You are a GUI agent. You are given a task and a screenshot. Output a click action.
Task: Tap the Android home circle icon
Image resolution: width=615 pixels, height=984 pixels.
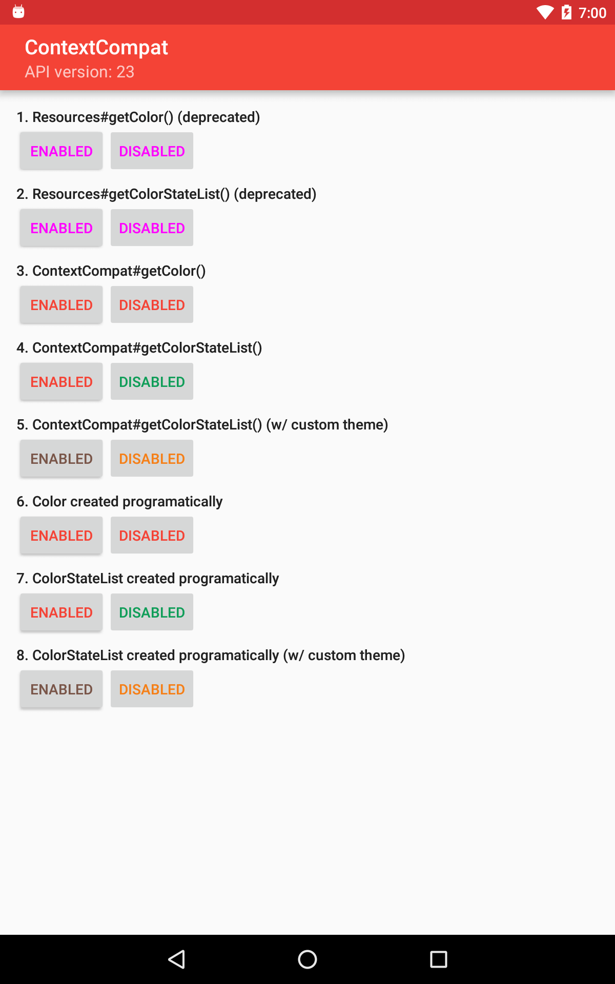(307, 959)
